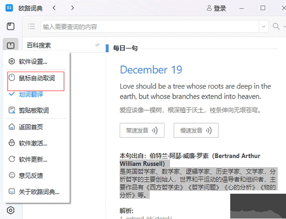Image resolution: width=286 pixels, height=219 pixels.
Task: Click the 每日一句 section heading
Action: click(125, 48)
